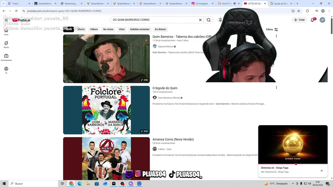Select the Vídeos filter chip
The height and width of the screenshot is (187, 333).
94,29
